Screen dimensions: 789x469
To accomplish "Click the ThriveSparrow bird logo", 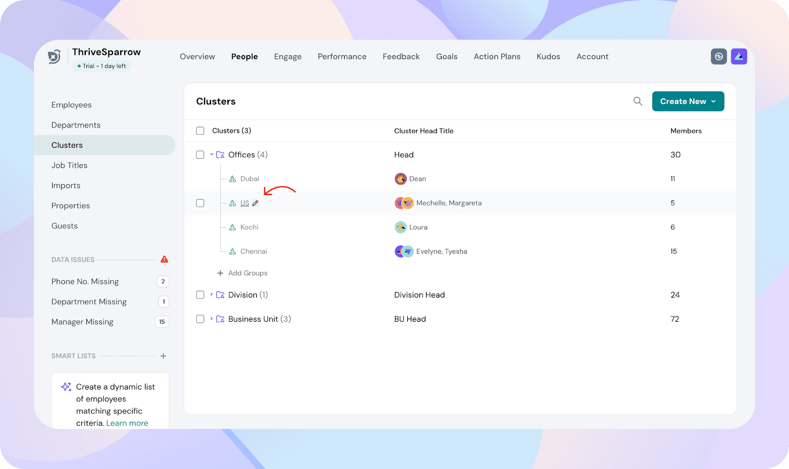I will click(54, 57).
